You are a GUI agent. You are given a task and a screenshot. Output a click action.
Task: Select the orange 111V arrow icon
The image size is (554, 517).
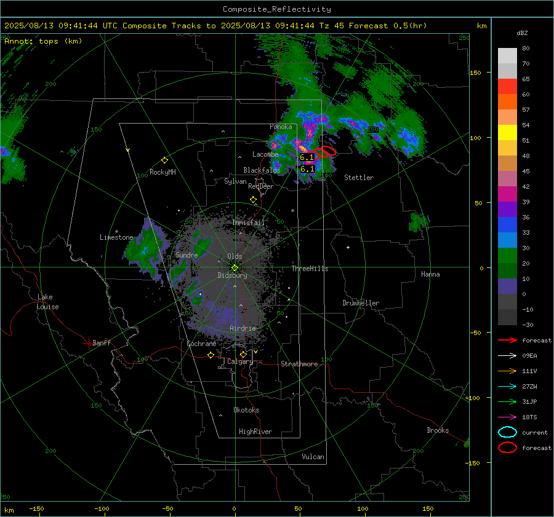point(507,371)
